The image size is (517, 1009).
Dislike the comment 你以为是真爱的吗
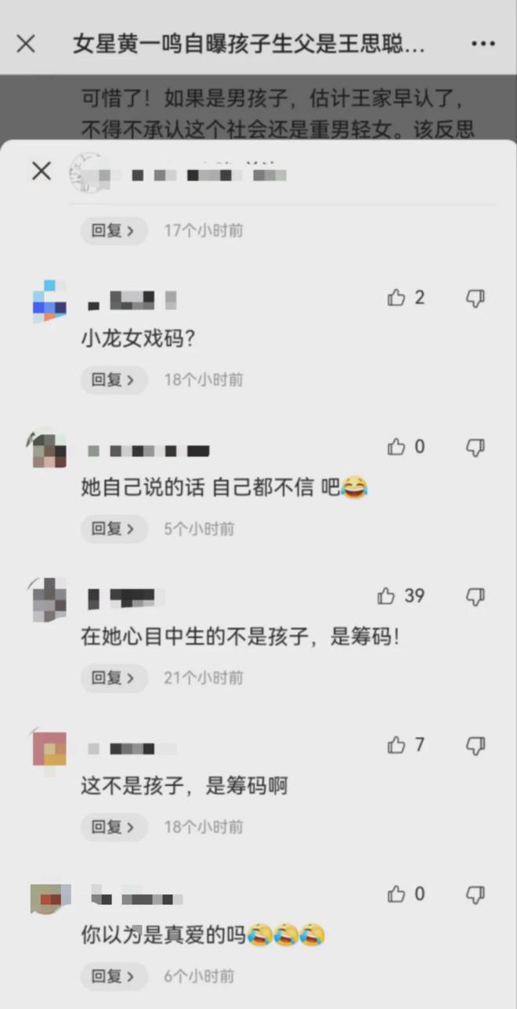475,894
